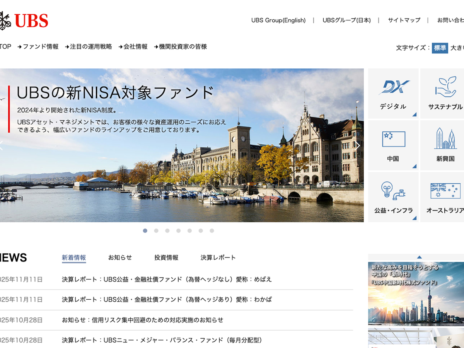Open the 公益・インフラ lightbulb icon tile

click(393, 197)
